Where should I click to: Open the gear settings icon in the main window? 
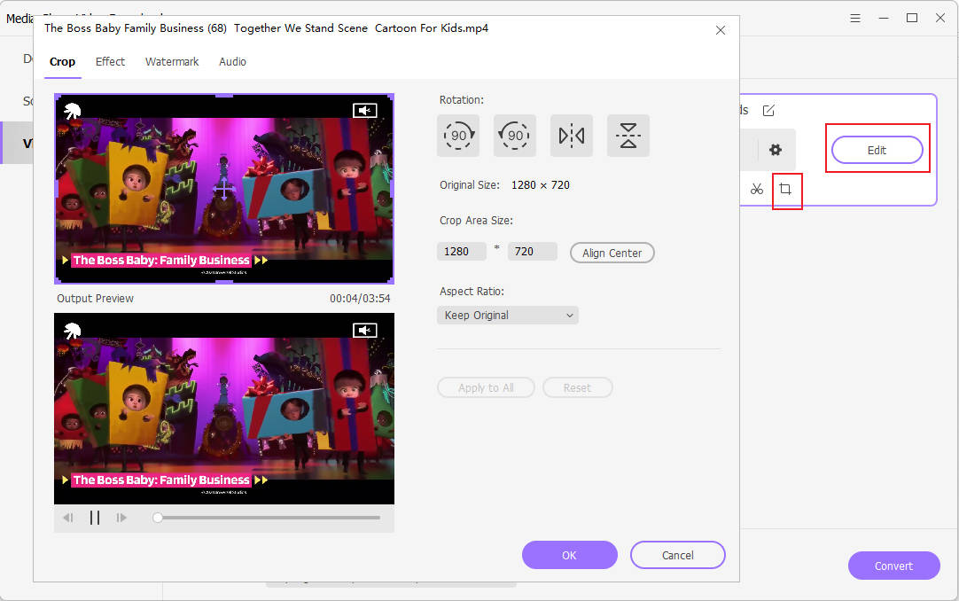tap(776, 150)
